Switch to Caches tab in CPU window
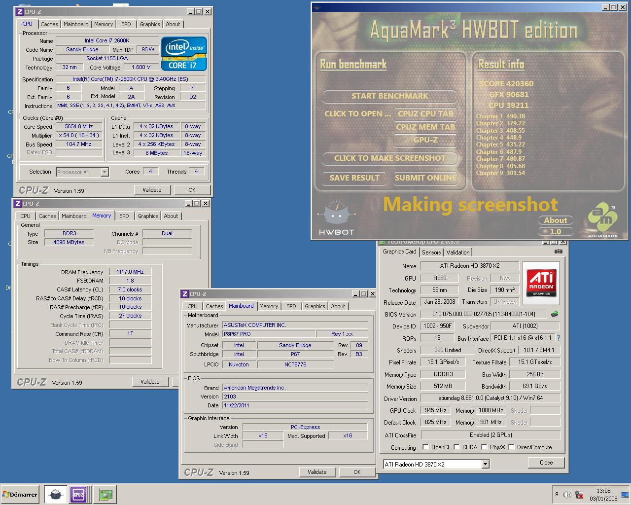 coord(49,24)
